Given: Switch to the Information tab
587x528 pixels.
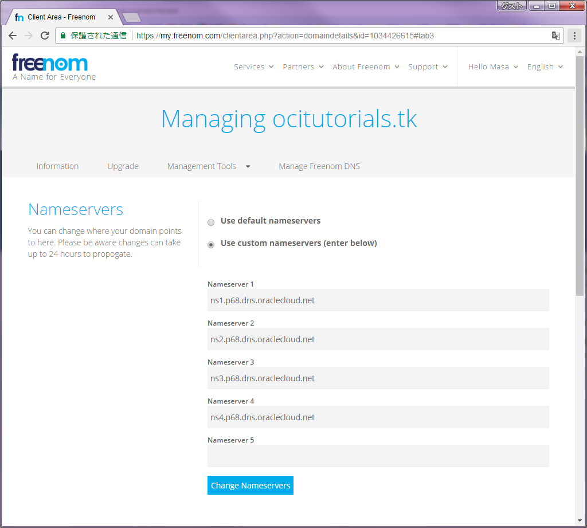Looking at the screenshot, I should (x=57, y=166).
